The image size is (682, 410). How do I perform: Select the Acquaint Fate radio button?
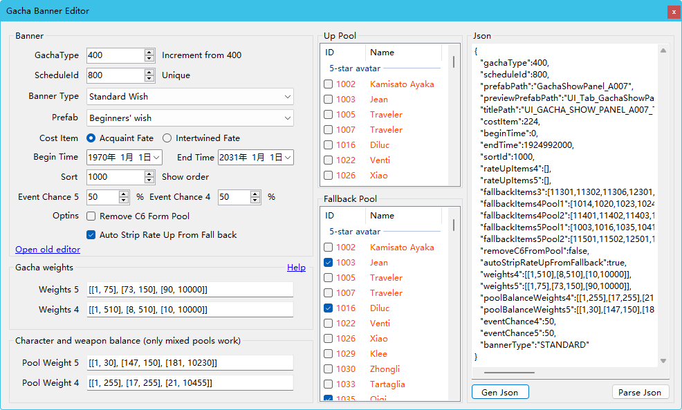91,138
